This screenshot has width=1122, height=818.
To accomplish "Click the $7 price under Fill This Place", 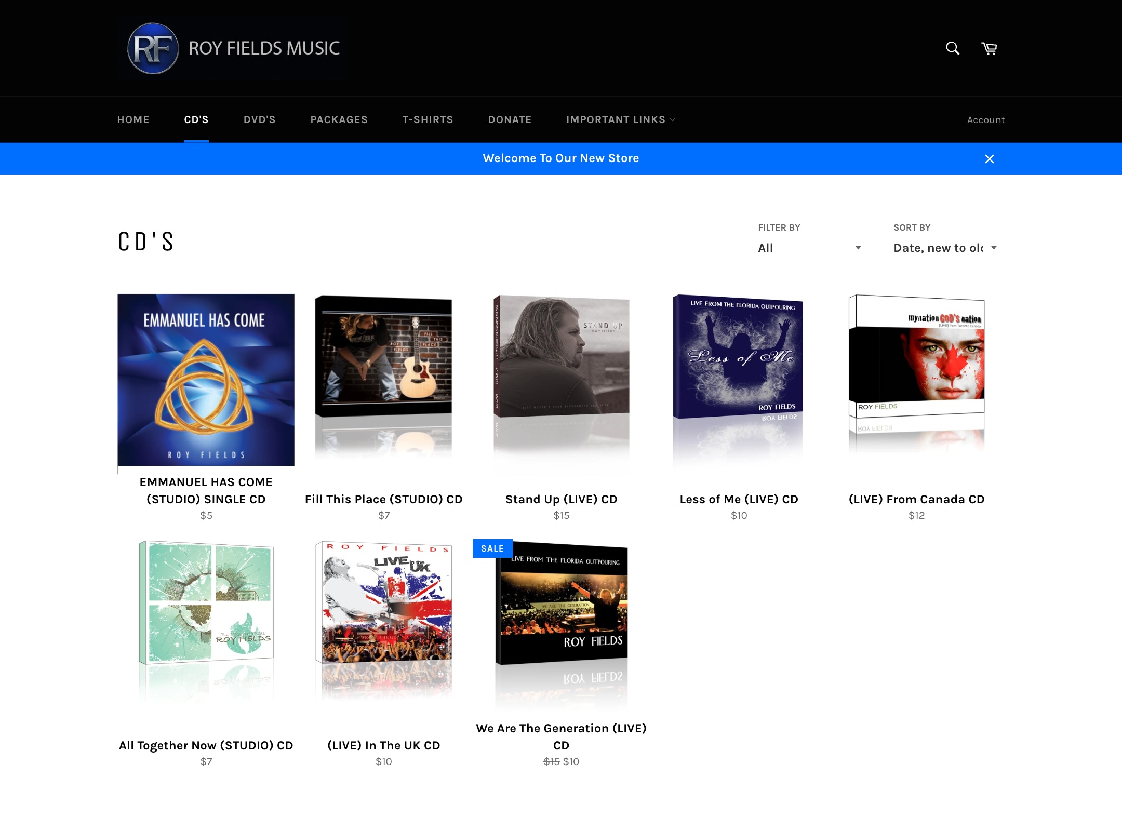I will [383, 516].
